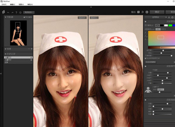Viewport: 175px width, 127px height.
Task: Click the plus icon in 快照 panel
Action: (32, 49)
